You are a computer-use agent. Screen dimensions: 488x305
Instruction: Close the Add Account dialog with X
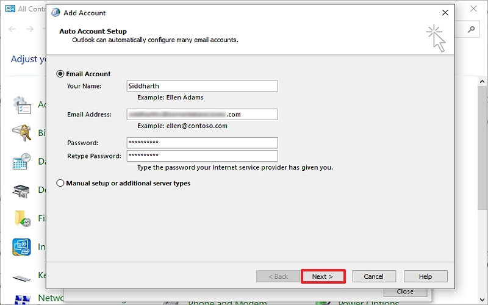pos(445,12)
